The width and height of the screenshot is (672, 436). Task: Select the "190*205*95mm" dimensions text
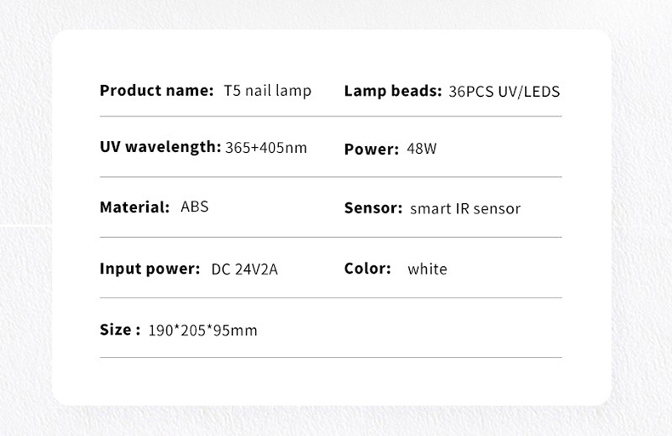tap(202, 331)
